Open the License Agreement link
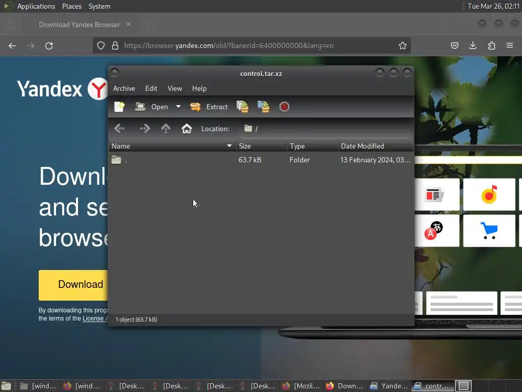This screenshot has height=392, width=522. (95, 318)
